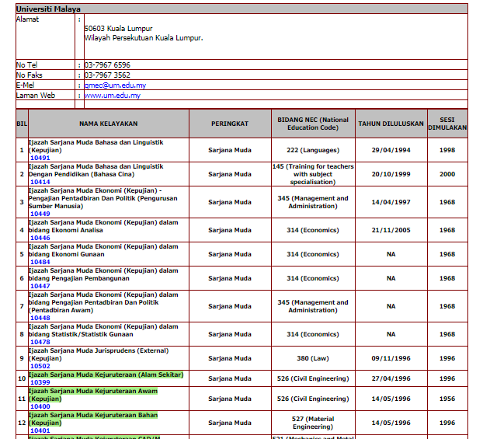This screenshot has height=439, width=483.
Task: Click the BIL column header
Action: [x=22, y=124]
